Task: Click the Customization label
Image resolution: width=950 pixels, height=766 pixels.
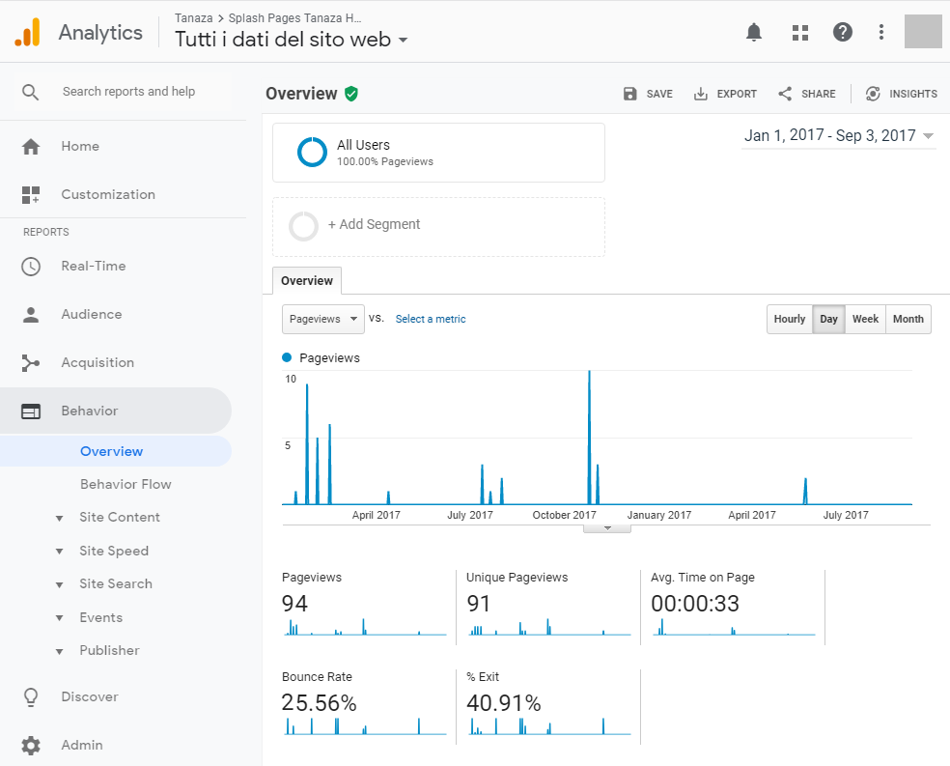Action: click(108, 194)
